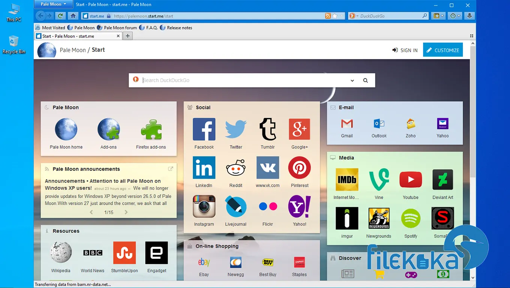This screenshot has width=510, height=288.
Task: Select the Start - Pale Moon tab
Action: tap(78, 36)
